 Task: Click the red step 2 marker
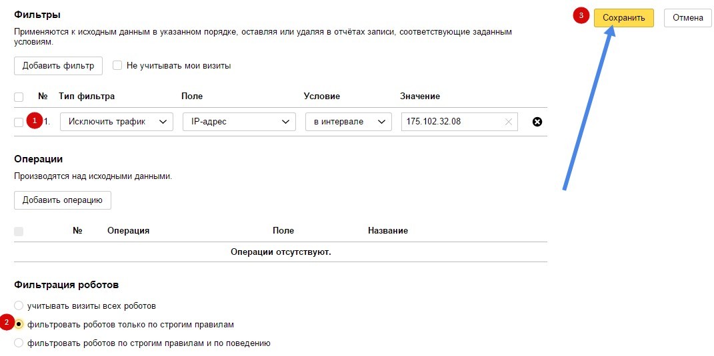[x=7, y=323]
